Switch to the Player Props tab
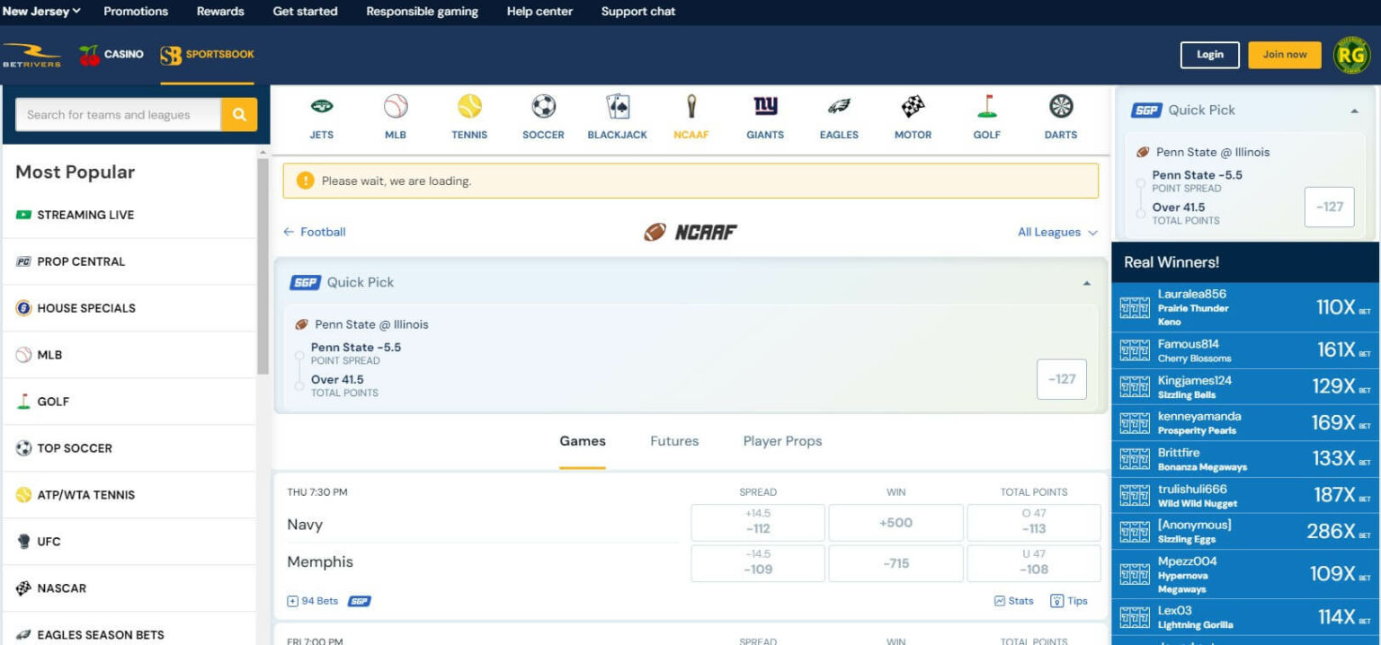 tap(782, 441)
